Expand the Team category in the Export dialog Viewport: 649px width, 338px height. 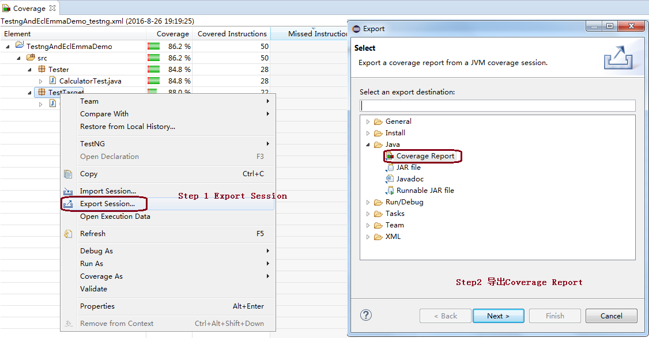coord(368,226)
